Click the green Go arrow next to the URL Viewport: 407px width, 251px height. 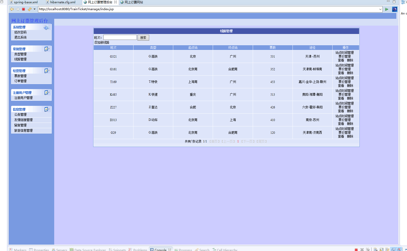click(387, 9)
